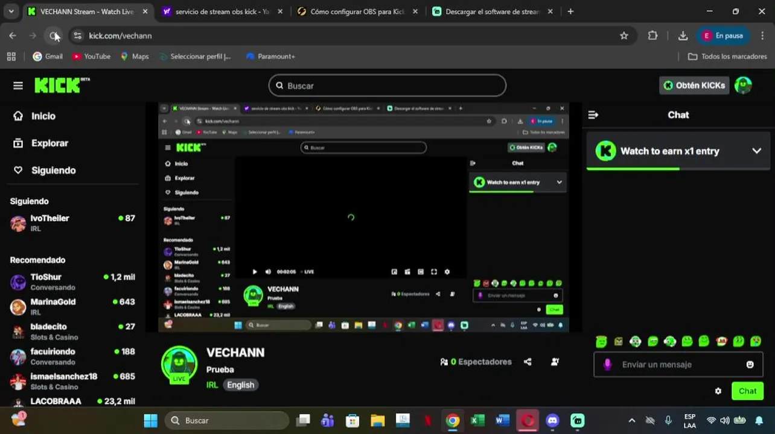Click the KICK logo
This screenshot has height=434, width=775.
pos(62,86)
